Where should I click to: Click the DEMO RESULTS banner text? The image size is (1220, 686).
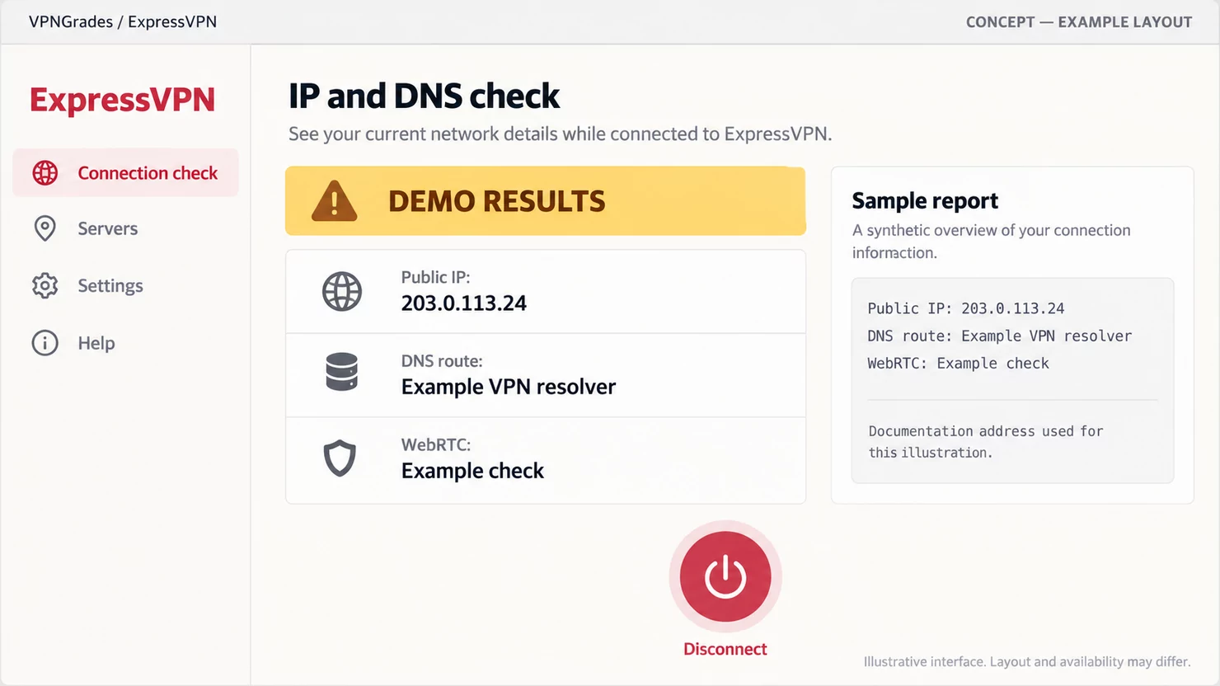tap(497, 201)
